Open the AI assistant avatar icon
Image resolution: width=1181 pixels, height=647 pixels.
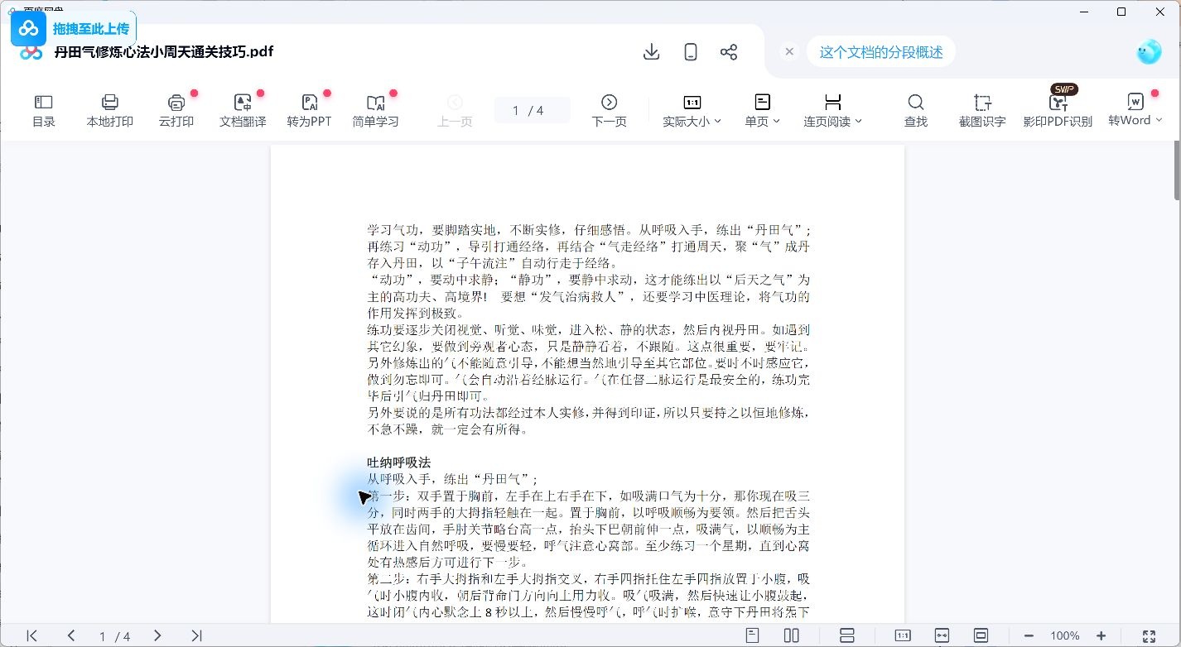point(1149,52)
